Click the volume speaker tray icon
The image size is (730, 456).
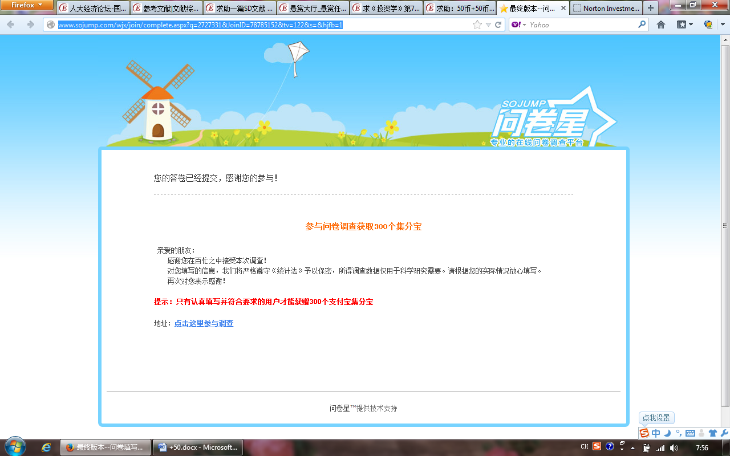(674, 447)
